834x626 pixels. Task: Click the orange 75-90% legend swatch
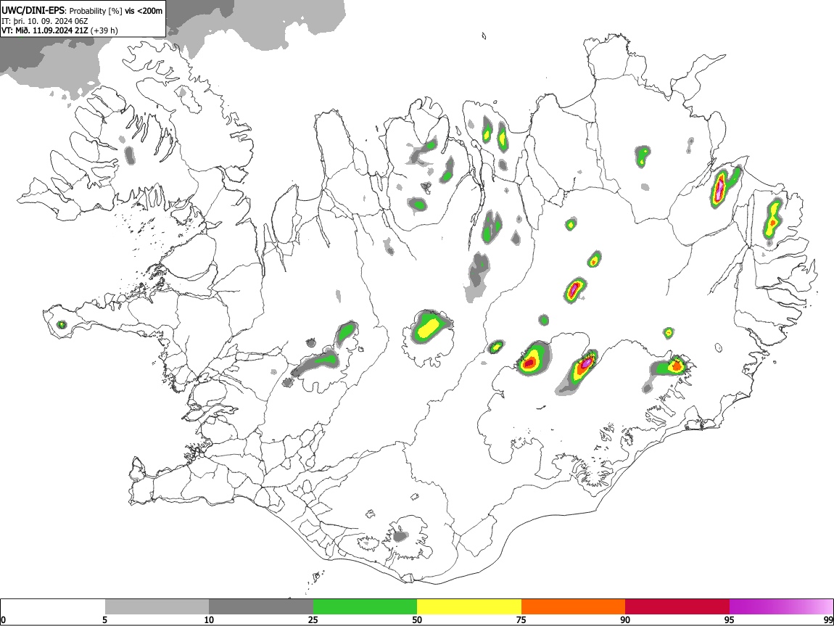573,606
